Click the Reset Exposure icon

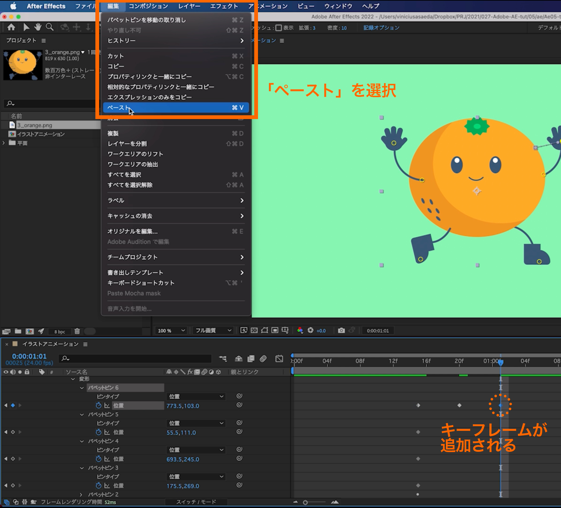tap(311, 330)
